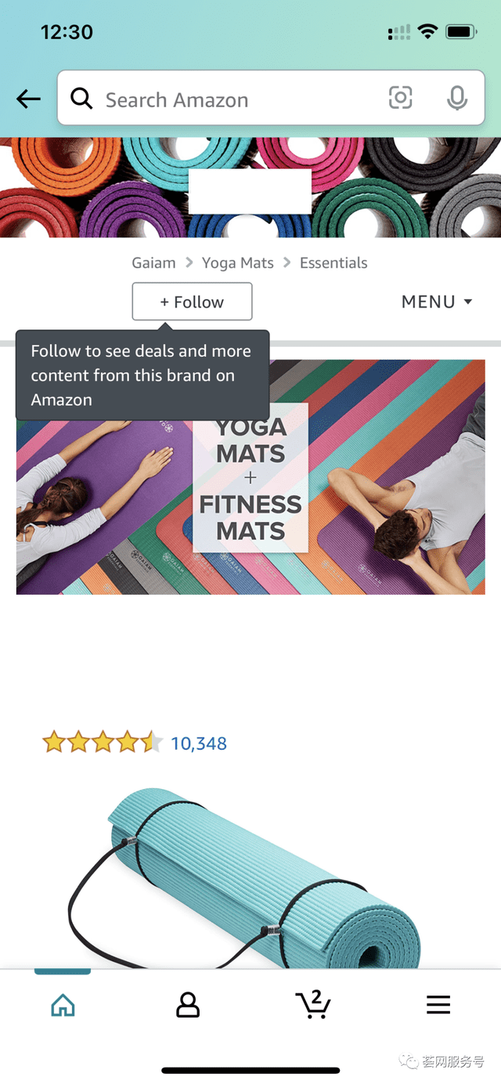Image resolution: width=501 pixels, height=1084 pixels.
Task: Select the Essentials breadcrumb item
Action: click(x=333, y=263)
